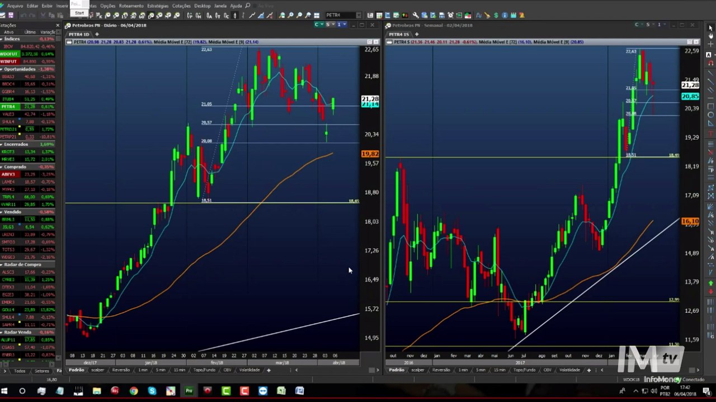Select the WDOFUT row in quotes list
Image resolution: width=716 pixels, height=402 pixels.
[28, 54]
